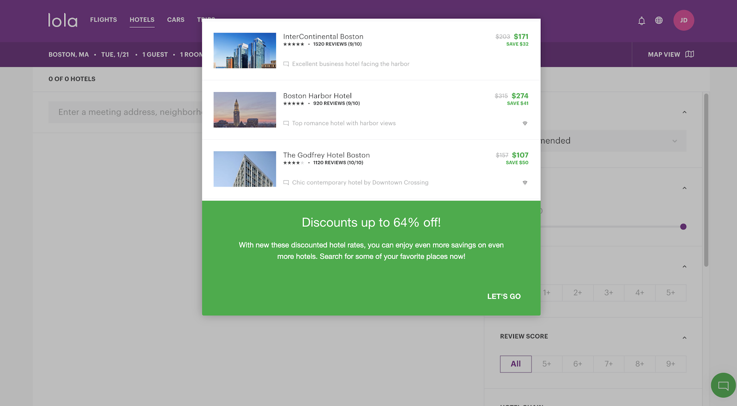Image resolution: width=737 pixels, height=406 pixels.
Task: Click the LET'S GO button
Action: [x=504, y=297]
